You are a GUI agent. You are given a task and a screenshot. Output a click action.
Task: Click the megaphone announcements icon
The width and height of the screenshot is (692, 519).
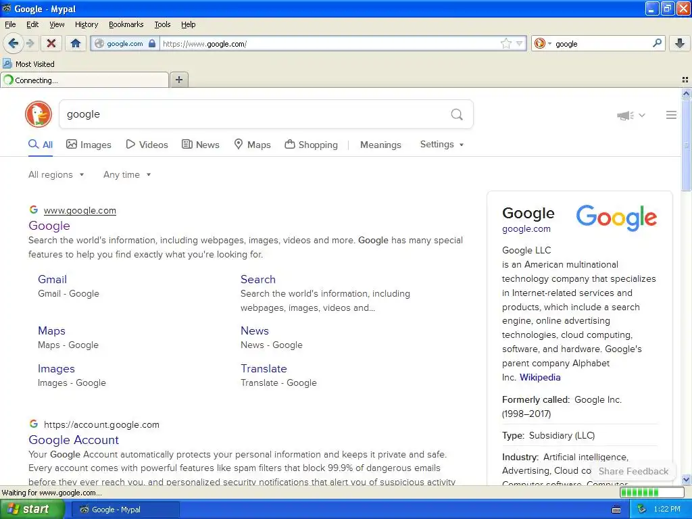click(625, 116)
